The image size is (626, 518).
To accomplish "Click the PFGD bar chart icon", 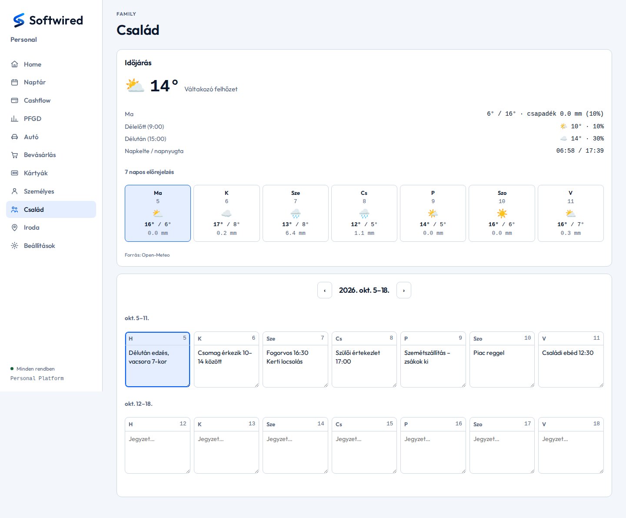I will click(x=15, y=119).
